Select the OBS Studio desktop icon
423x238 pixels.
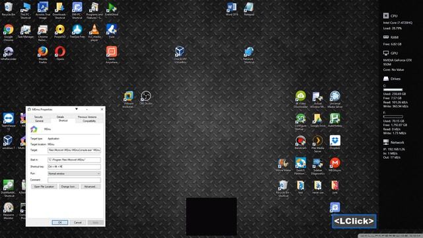[x=145, y=96]
